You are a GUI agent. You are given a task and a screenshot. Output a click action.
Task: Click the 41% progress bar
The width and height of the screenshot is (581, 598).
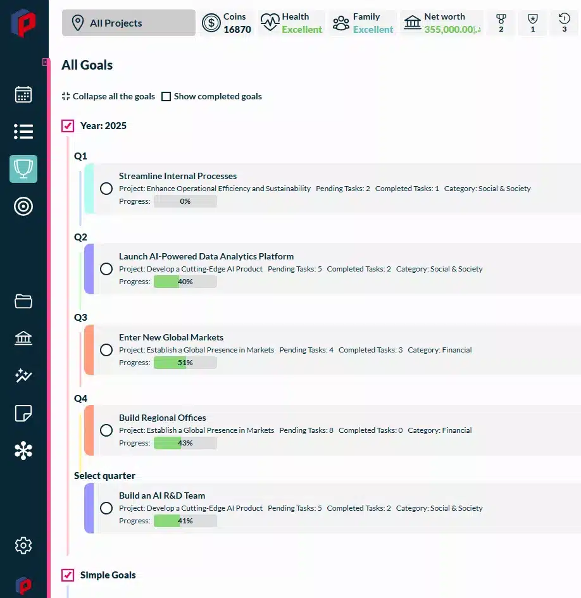pyautogui.click(x=185, y=521)
